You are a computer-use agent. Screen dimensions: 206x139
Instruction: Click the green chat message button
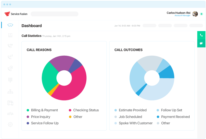point(201,43)
